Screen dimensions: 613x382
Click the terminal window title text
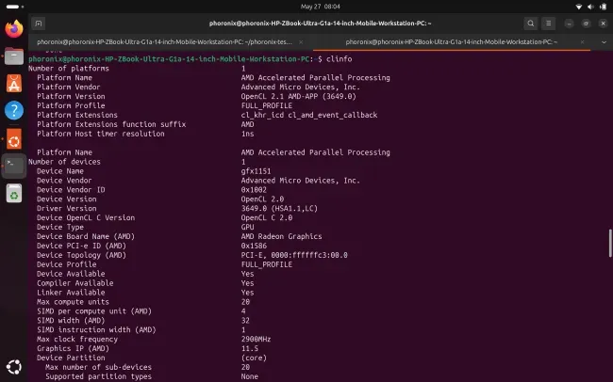[321, 24]
